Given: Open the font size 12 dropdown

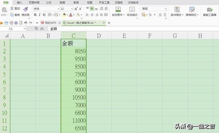Looking at the screenshot, I should (72, 9).
